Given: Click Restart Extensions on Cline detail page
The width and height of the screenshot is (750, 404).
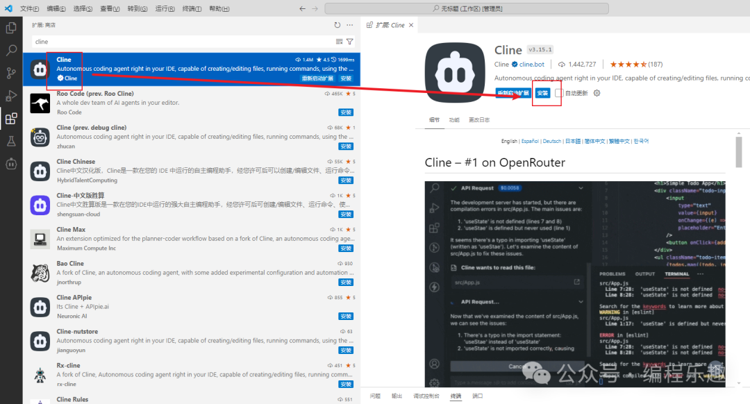Looking at the screenshot, I should pos(513,93).
